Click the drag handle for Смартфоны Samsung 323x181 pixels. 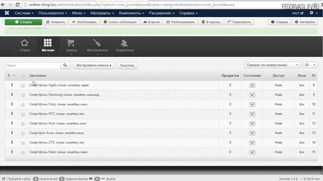tap(12, 95)
